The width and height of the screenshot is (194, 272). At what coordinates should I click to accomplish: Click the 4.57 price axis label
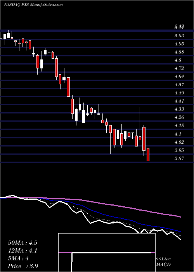(179, 85)
